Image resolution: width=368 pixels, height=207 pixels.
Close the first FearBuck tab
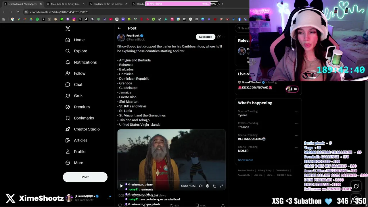(x=41, y=4)
